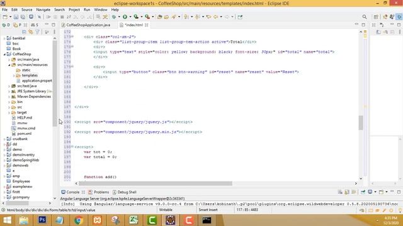
Task: Open XAMPP from the Windows taskbar
Action: pyautogui.click(x=97, y=220)
